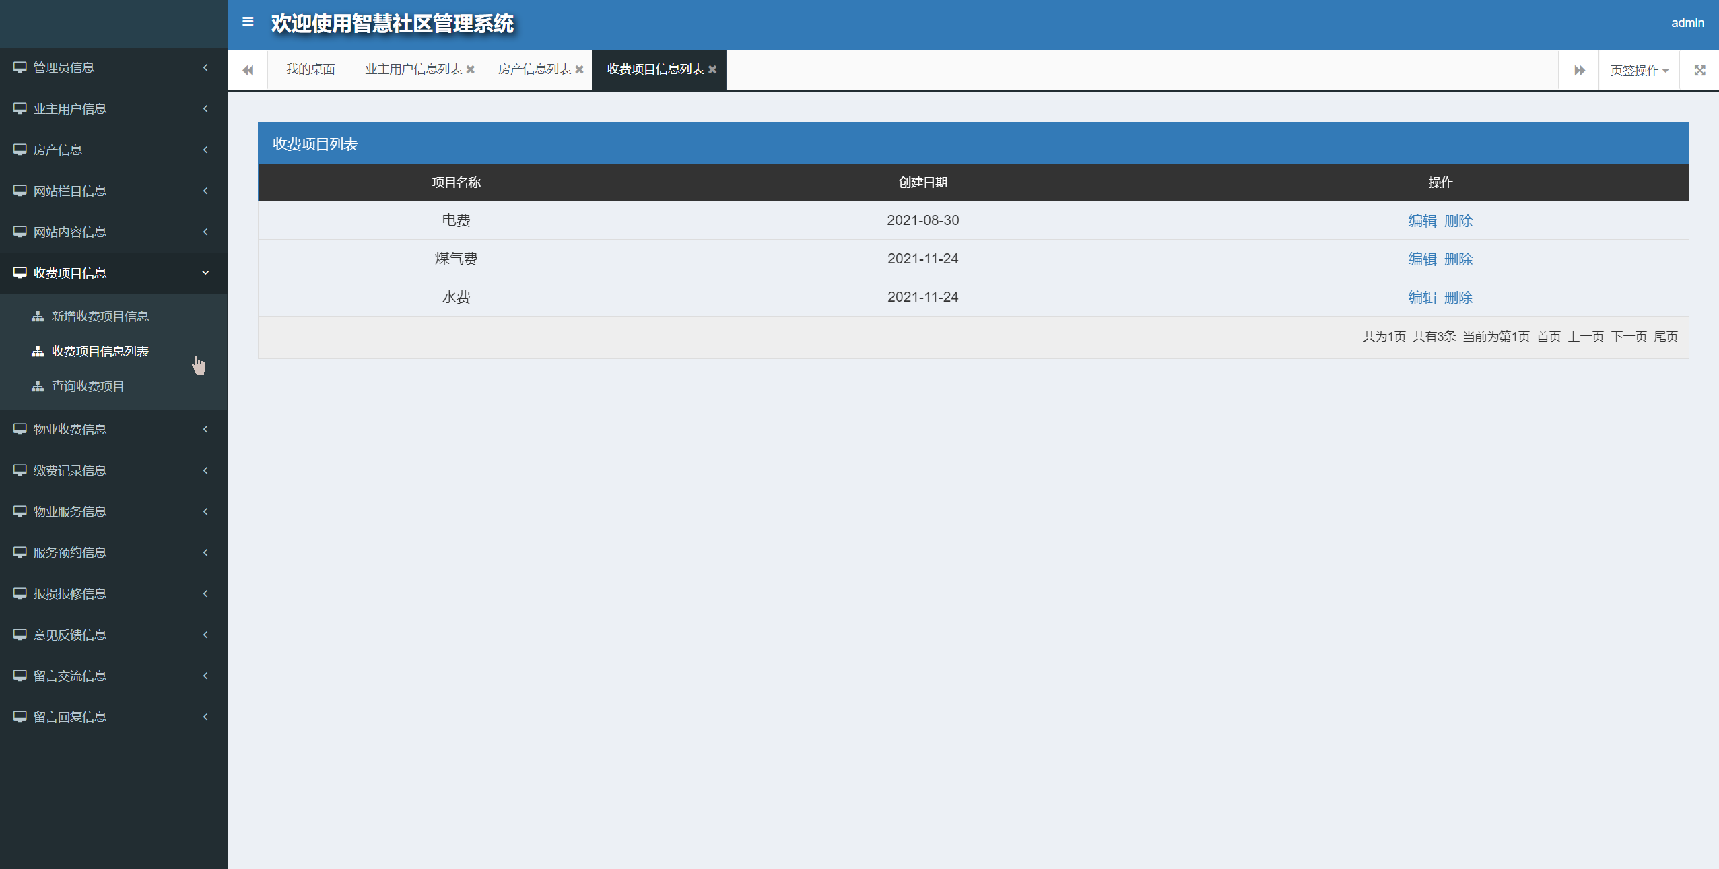Close the 收费项目信息列表 tab
This screenshot has height=869, width=1719.
(712, 69)
